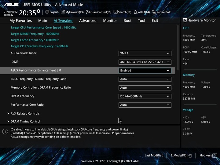Click the CPU temperature value 34°C
Image resolution: width=220 pixels, height=165 pixels.
click(204, 40)
